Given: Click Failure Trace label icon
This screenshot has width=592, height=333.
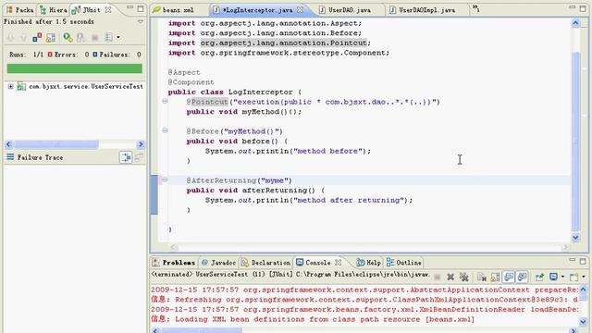Looking at the screenshot, I should 10,156.
